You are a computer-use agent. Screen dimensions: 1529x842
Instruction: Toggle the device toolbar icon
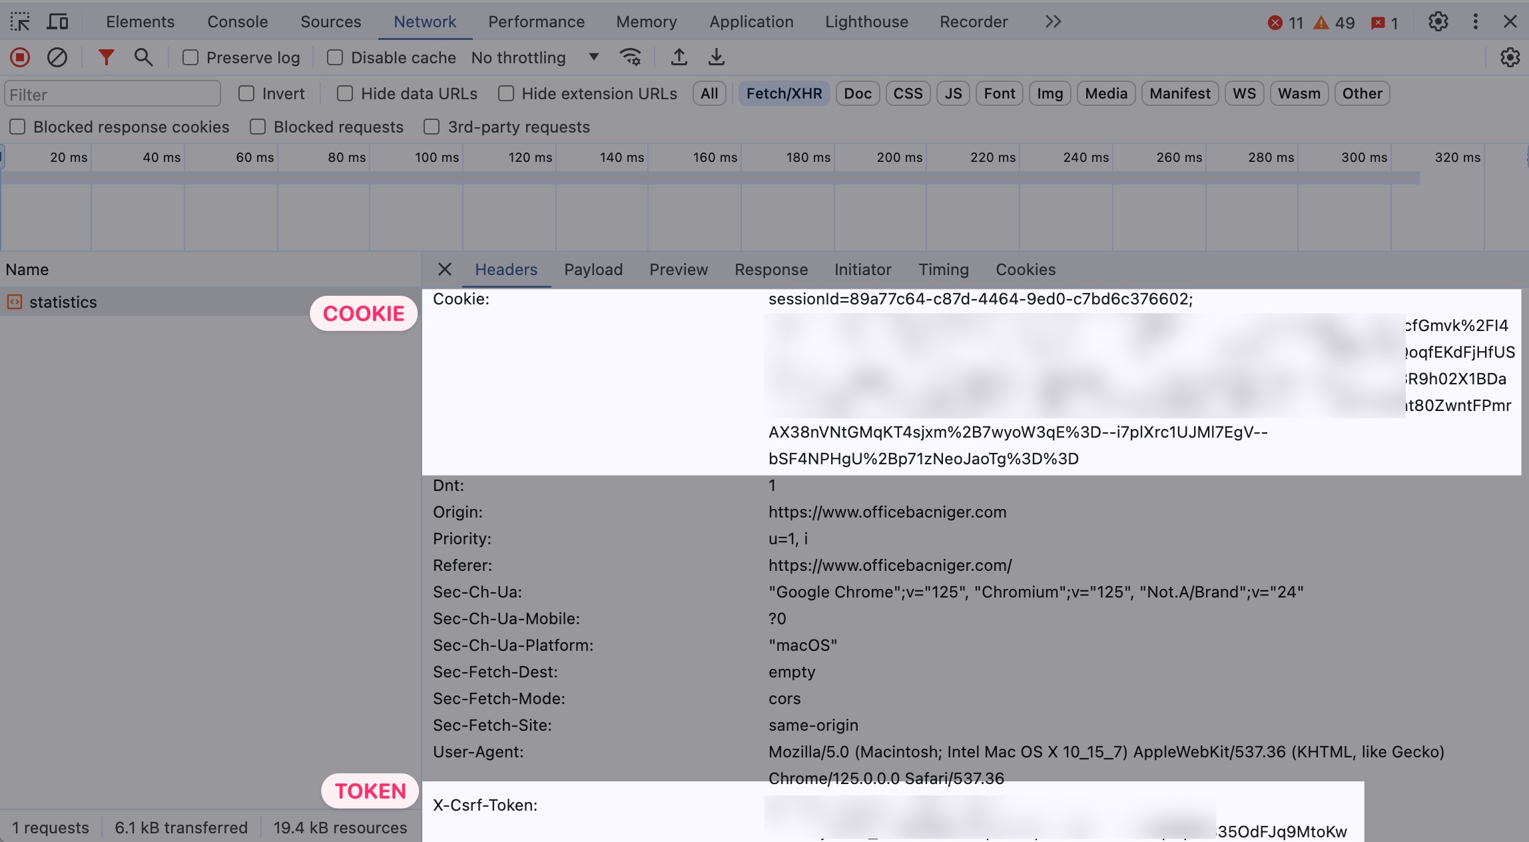[x=58, y=22]
